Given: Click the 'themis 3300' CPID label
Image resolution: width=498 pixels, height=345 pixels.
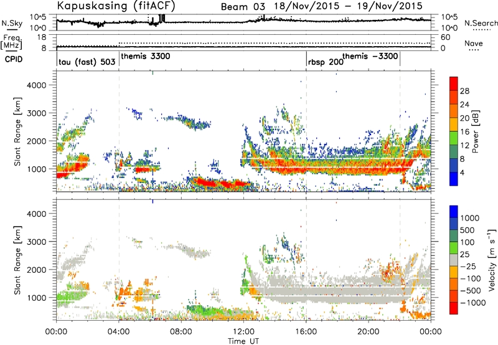Looking at the screenshot, I should 146,56.
